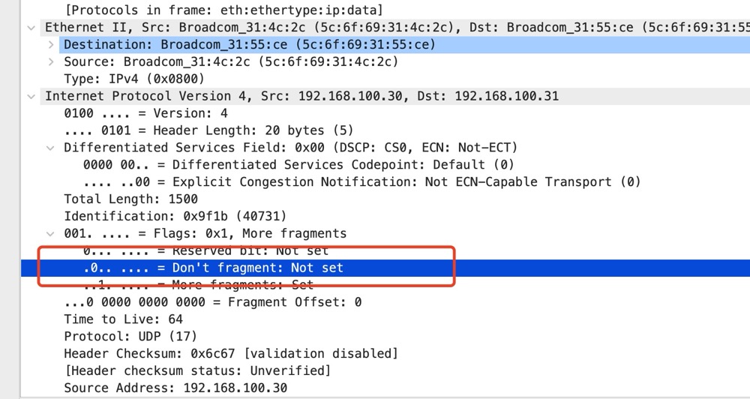Select the Total Length: 1500 field

tap(130, 199)
